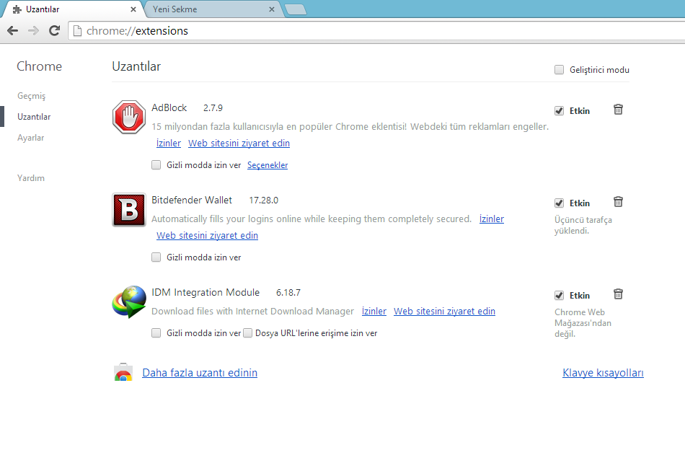Click the Bitdefender Wallet B icon

pyautogui.click(x=129, y=210)
